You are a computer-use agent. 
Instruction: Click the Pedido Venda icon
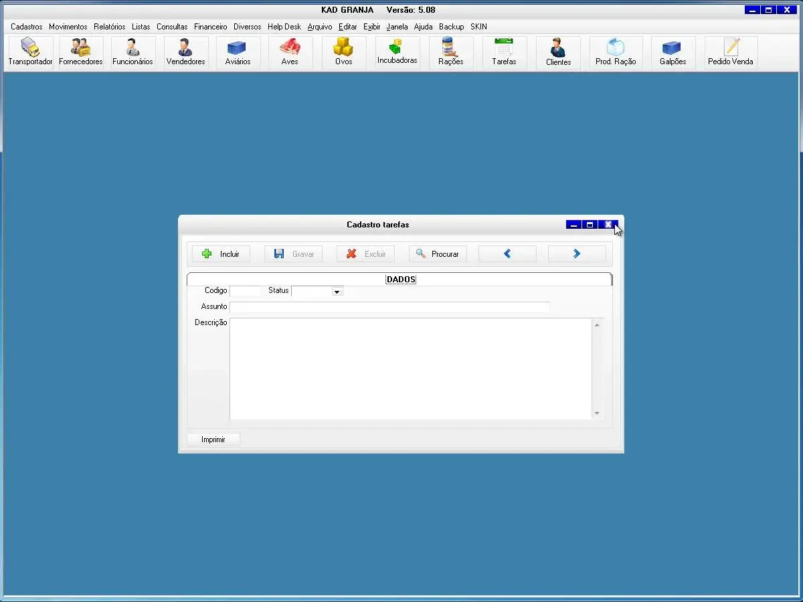731,52
